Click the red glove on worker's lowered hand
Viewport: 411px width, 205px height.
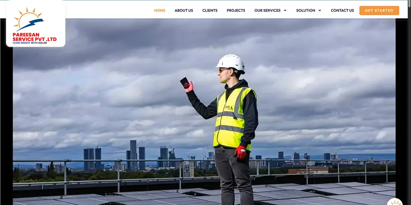(x=241, y=152)
